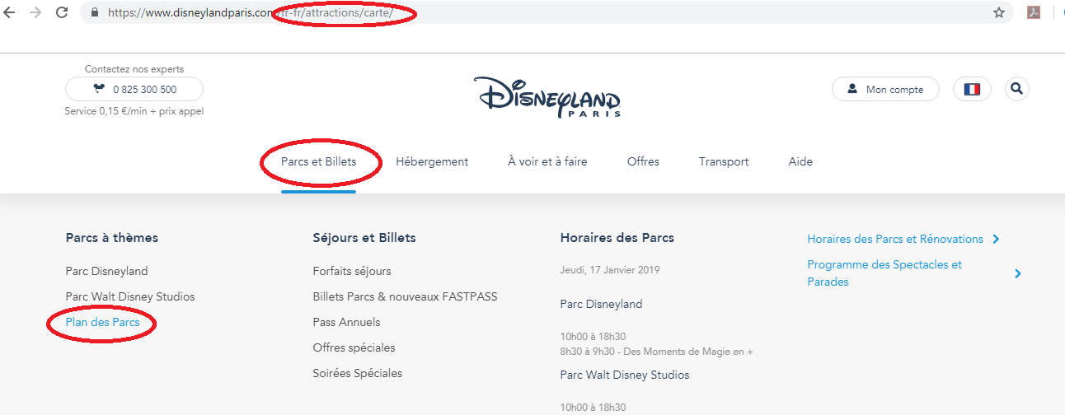The width and height of the screenshot is (1065, 415).
Task: Click chevron next to Programme des Spectacles et Parades
Action: click(1018, 273)
